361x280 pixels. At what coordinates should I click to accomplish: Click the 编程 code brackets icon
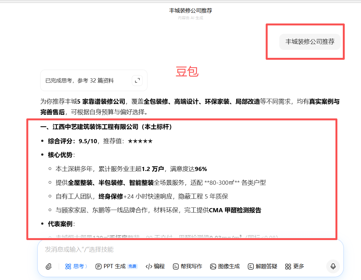(x=149, y=267)
